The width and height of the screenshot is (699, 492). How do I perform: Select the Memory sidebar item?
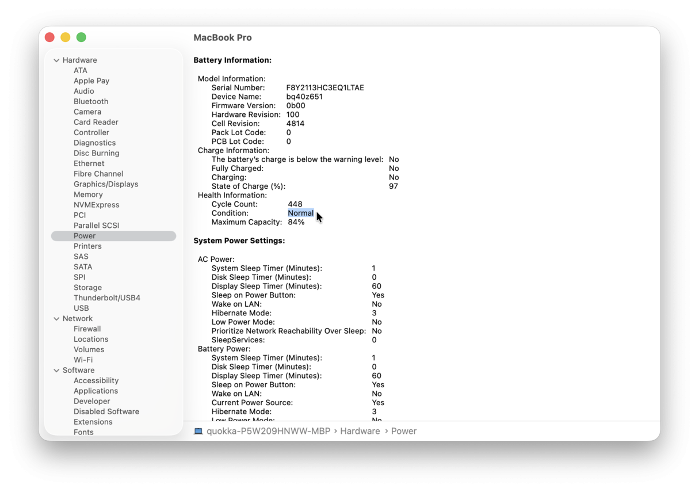point(88,194)
